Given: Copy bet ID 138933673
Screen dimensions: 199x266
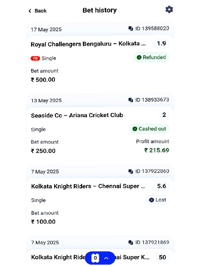Looking at the screenshot, I should point(131,100).
